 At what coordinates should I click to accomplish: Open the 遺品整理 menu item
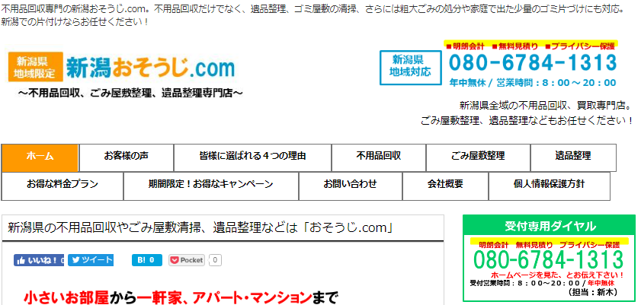tap(572, 157)
